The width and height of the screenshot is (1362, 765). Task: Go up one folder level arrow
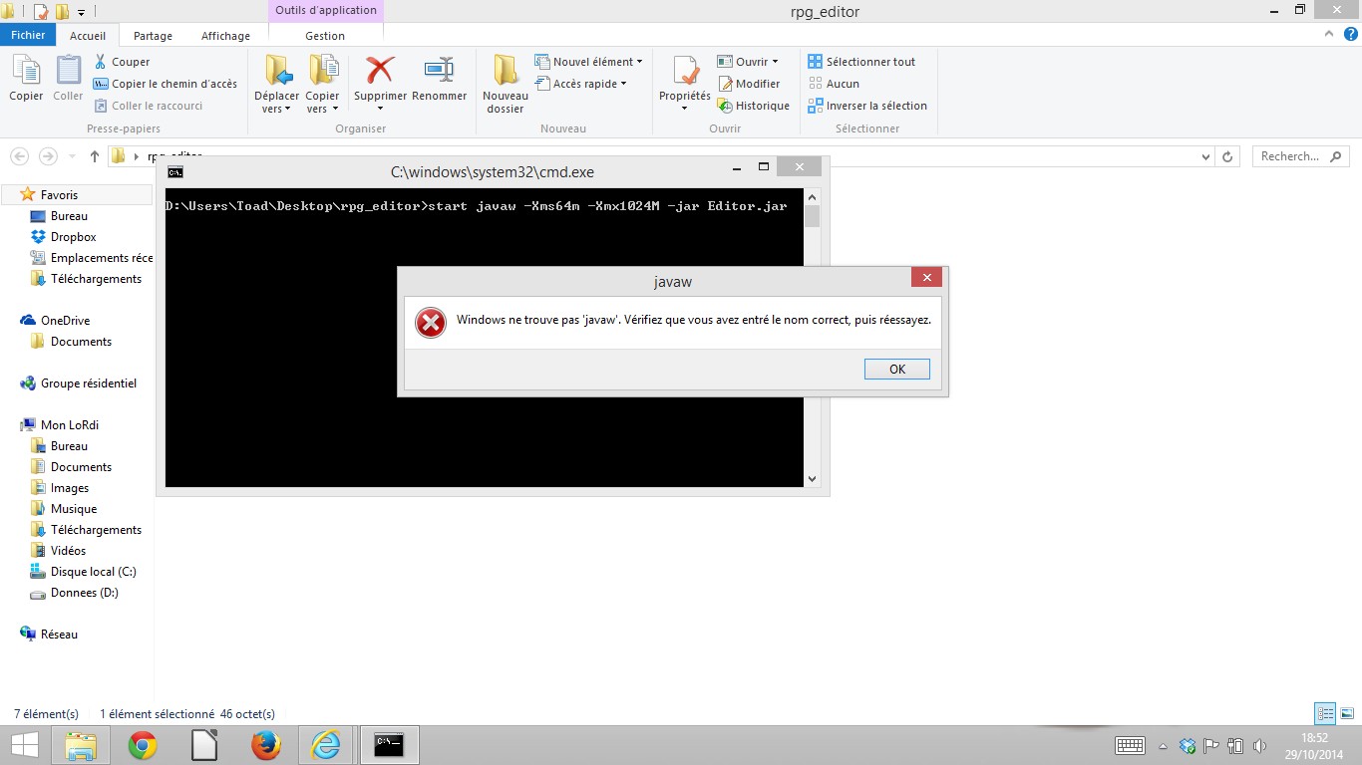pos(94,156)
